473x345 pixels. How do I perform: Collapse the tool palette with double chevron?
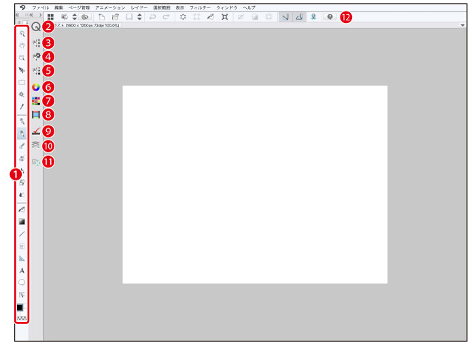(x=17, y=16)
